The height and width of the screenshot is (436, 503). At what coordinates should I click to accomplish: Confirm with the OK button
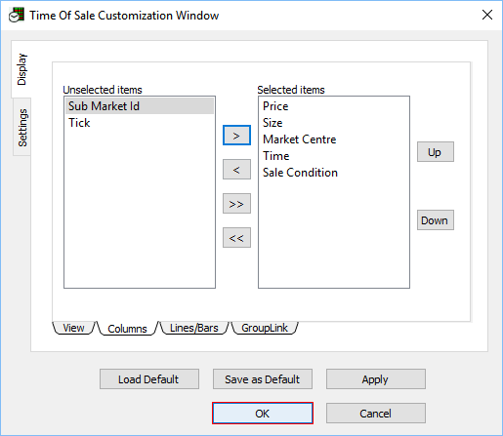(263, 414)
